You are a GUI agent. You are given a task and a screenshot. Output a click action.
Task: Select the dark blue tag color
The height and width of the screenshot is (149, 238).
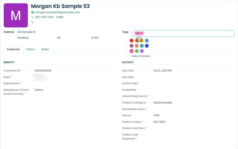[x=147, y=46]
